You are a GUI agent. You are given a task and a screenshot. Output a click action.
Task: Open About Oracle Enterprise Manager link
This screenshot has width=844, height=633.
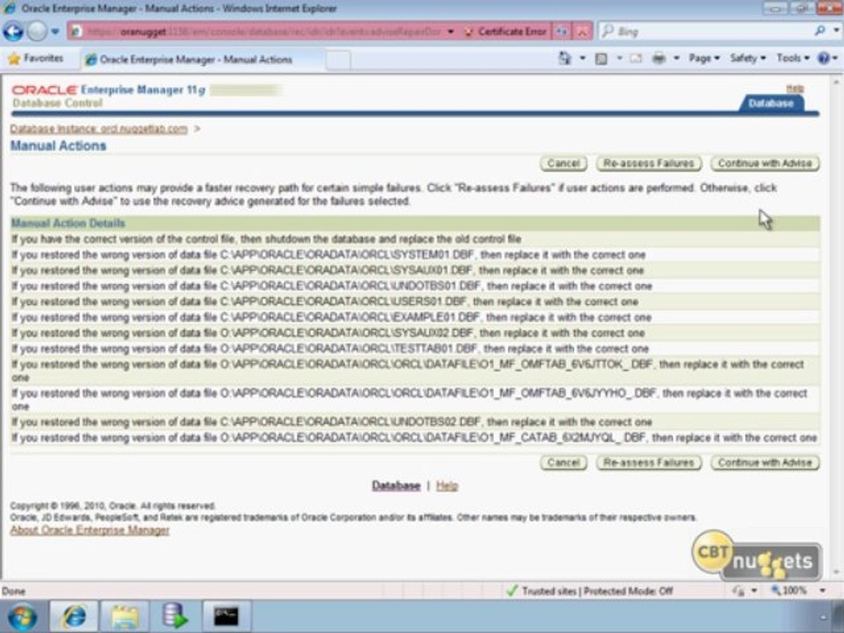pos(90,530)
